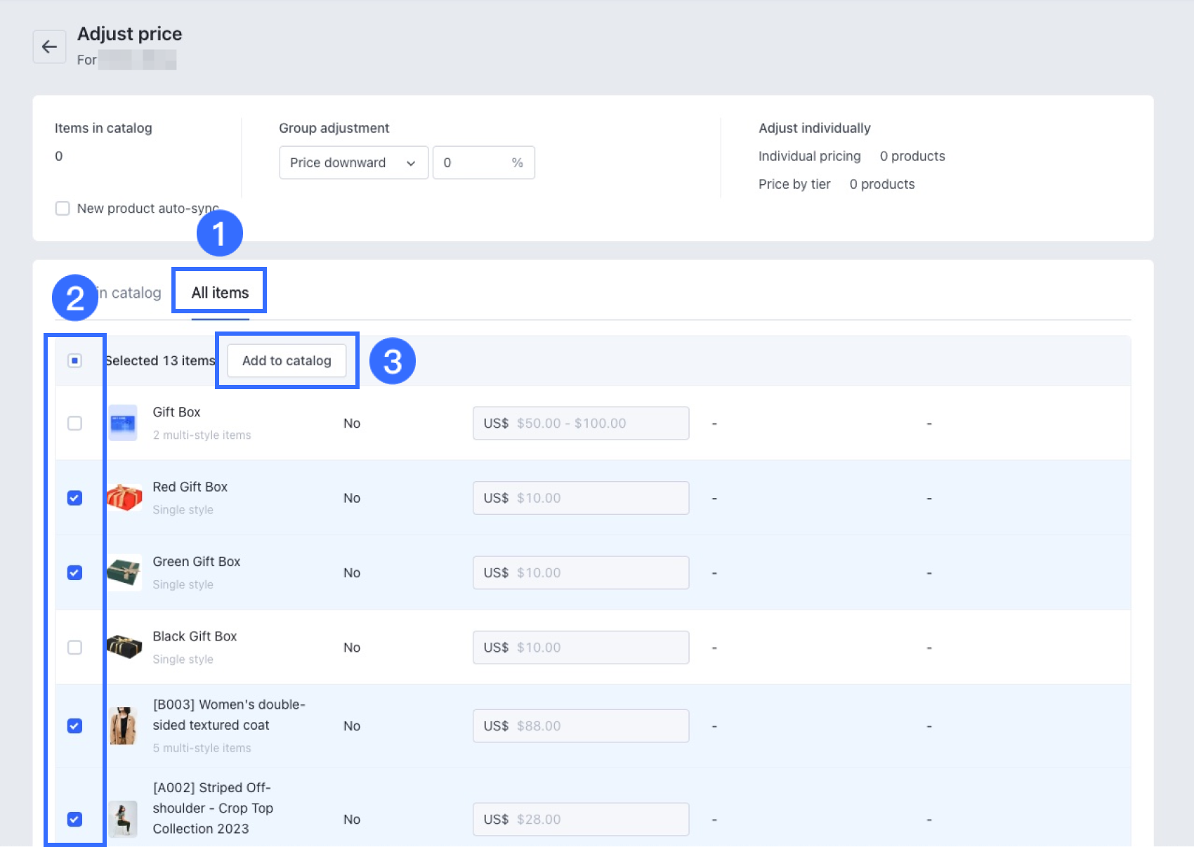Screen dimensions: 1194x847
Task: Click the Gift Box price range field
Action: point(580,423)
